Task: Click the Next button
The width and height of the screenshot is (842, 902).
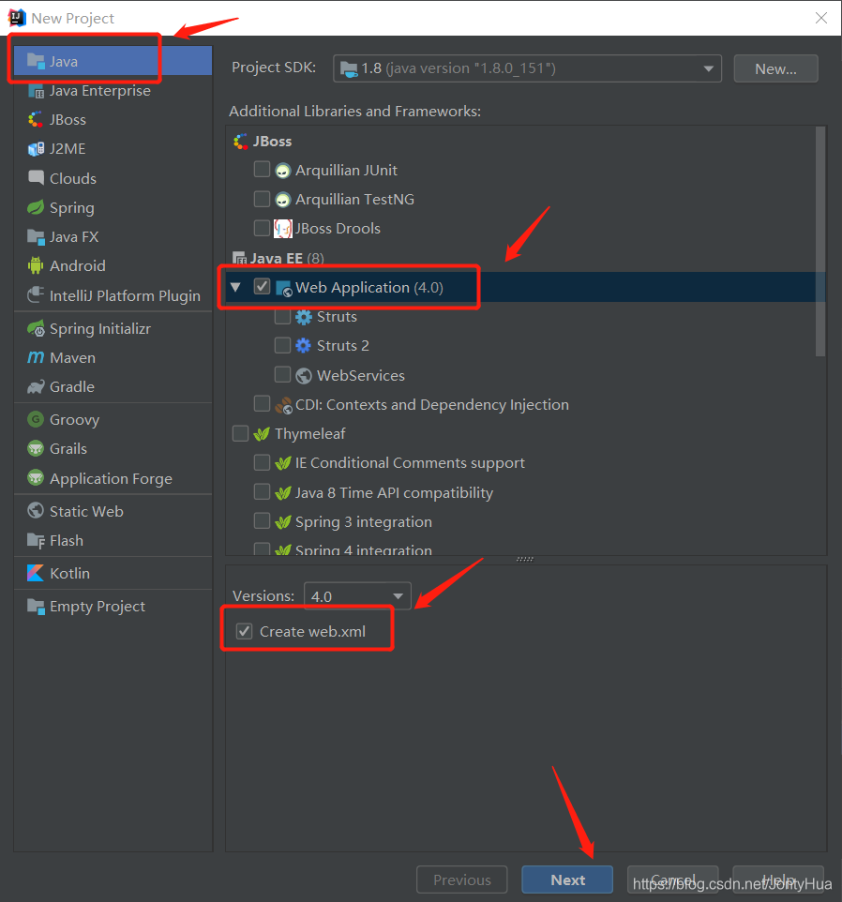Action: click(566, 879)
